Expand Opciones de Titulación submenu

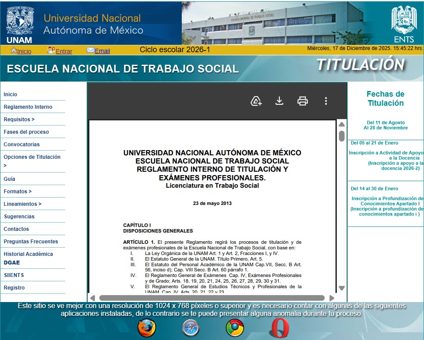point(32,161)
